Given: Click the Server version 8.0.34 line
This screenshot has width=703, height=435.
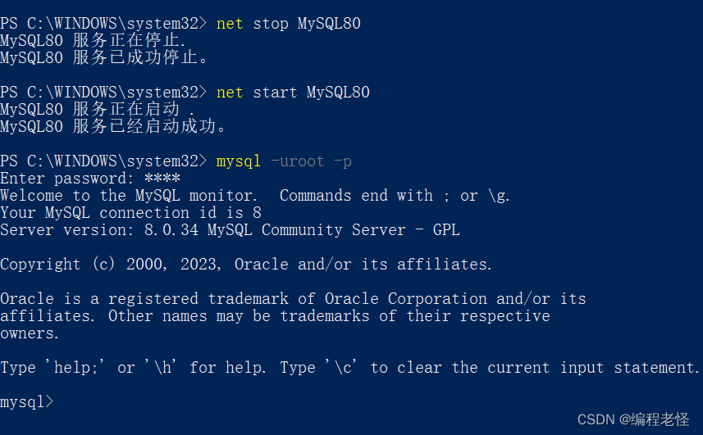Looking at the screenshot, I should click(x=230, y=230).
